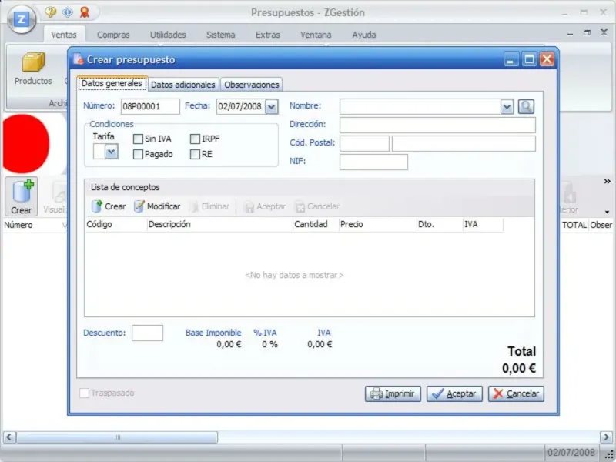Click Modificar in the concepts toolbar
616x462 pixels.
click(x=157, y=206)
